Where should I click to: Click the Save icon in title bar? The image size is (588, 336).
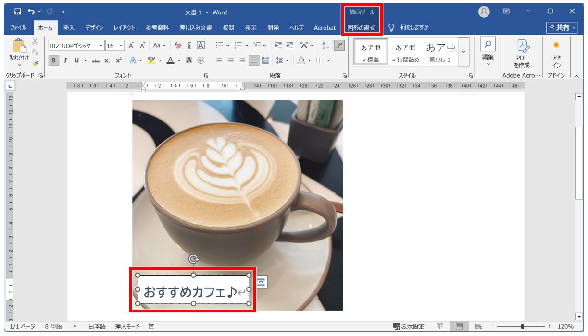click(x=17, y=12)
